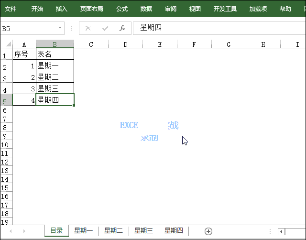The height and width of the screenshot is (240, 306).
Task: Select column G header
Action: pos(229,44)
